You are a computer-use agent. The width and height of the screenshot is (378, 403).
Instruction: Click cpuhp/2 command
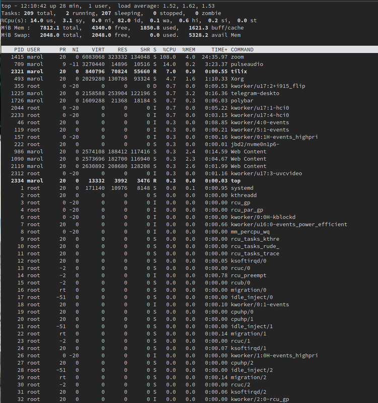242,363
